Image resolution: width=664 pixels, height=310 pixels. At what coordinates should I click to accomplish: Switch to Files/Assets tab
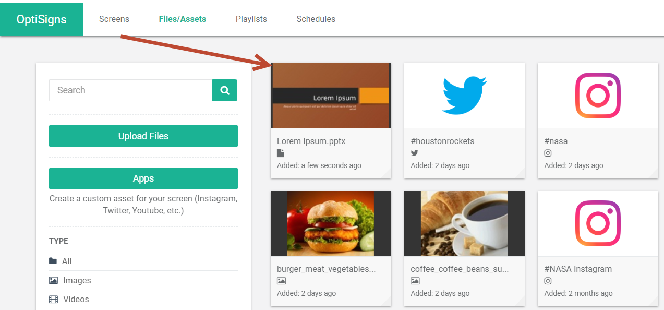[183, 19]
